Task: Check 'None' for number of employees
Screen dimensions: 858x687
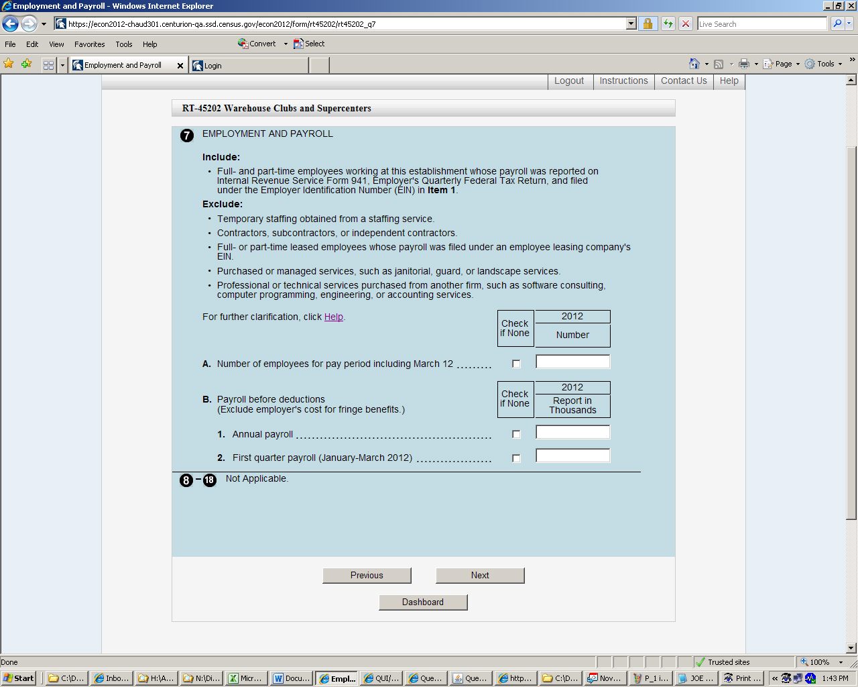Action: pos(516,364)
